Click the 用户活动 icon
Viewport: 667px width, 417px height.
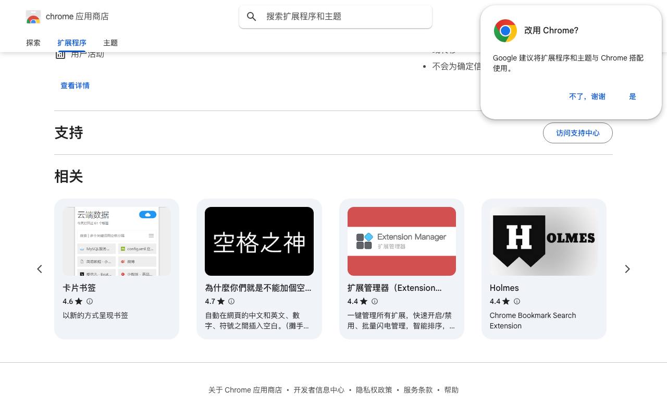(60, 54)
